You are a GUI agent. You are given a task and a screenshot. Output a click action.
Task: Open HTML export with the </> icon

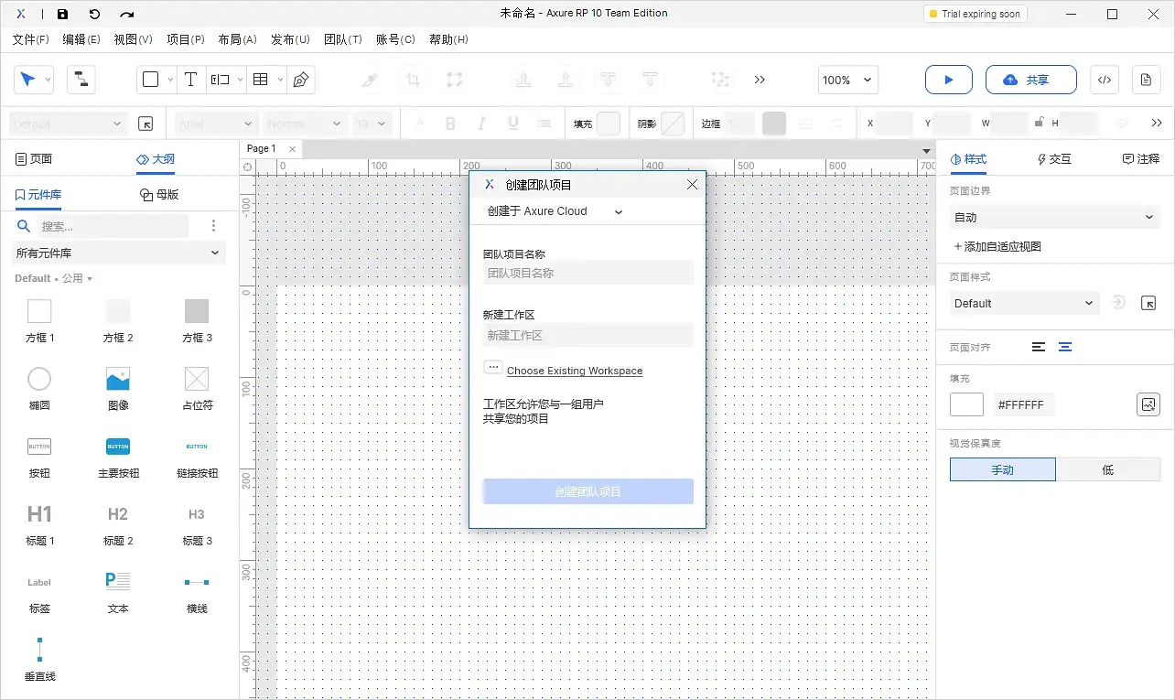[x=1104, y=80]
